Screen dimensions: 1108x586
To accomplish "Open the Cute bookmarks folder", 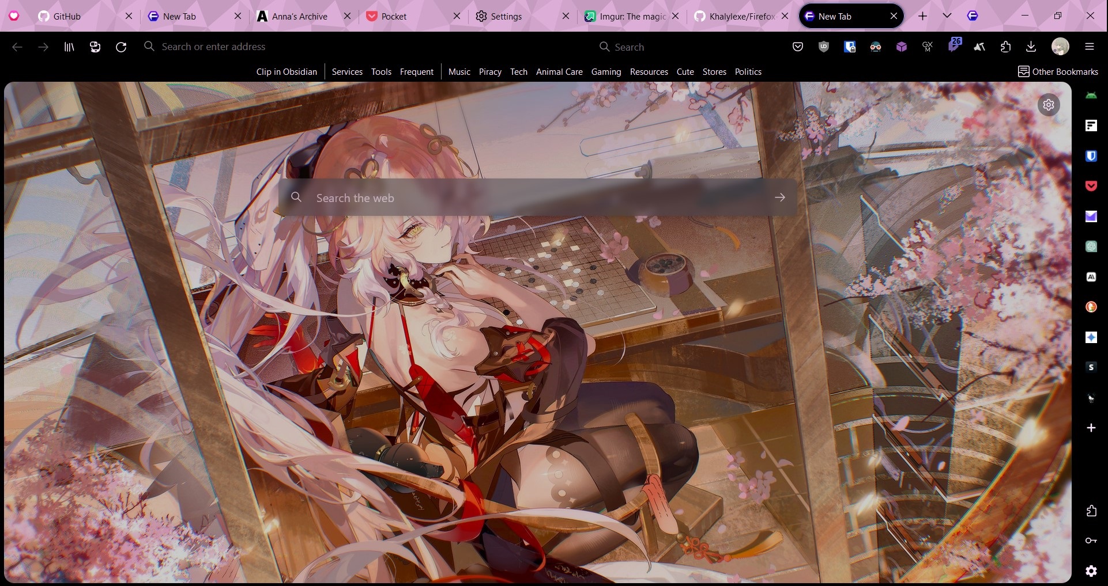I will pos(685,72).
